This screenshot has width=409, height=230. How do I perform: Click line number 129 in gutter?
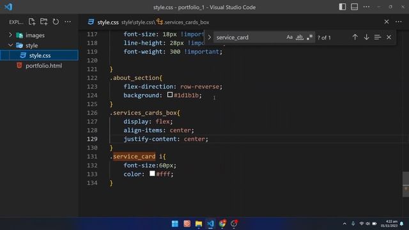(x=92, y=139)
